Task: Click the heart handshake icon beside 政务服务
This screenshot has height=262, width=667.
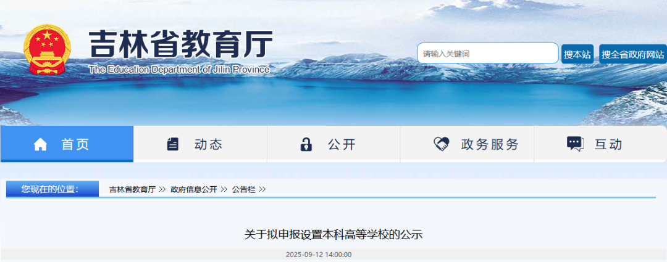Action: pos(441,144)
